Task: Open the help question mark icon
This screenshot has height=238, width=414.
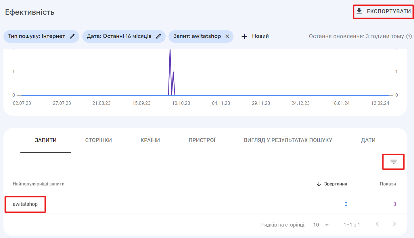Action: (x=409, y=36)
